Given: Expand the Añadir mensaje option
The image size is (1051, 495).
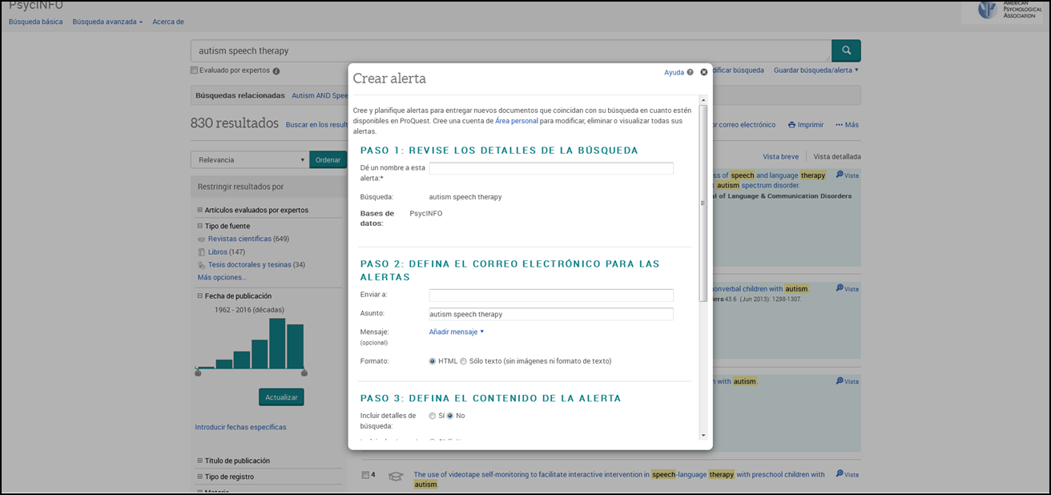Looking at the screenshot, I should click(457, 332).
